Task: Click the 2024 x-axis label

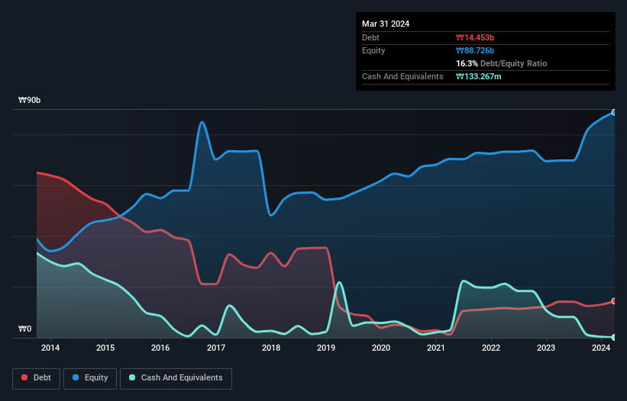Action: click(x=601, y=348)
